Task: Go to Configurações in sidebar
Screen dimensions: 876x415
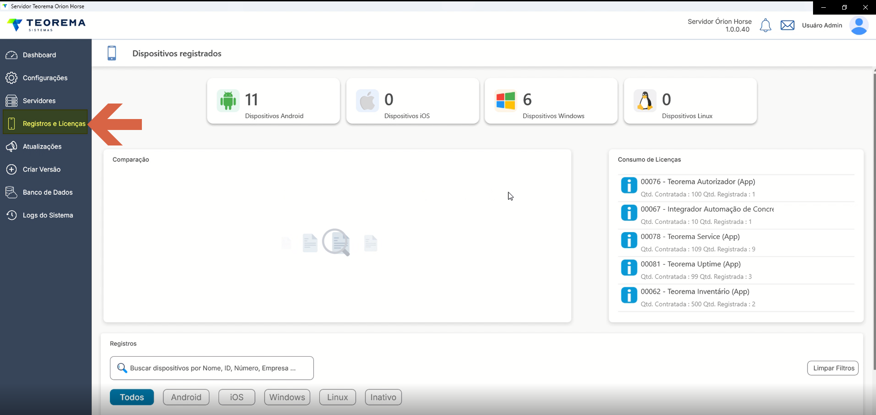Action: coord(46,78)
